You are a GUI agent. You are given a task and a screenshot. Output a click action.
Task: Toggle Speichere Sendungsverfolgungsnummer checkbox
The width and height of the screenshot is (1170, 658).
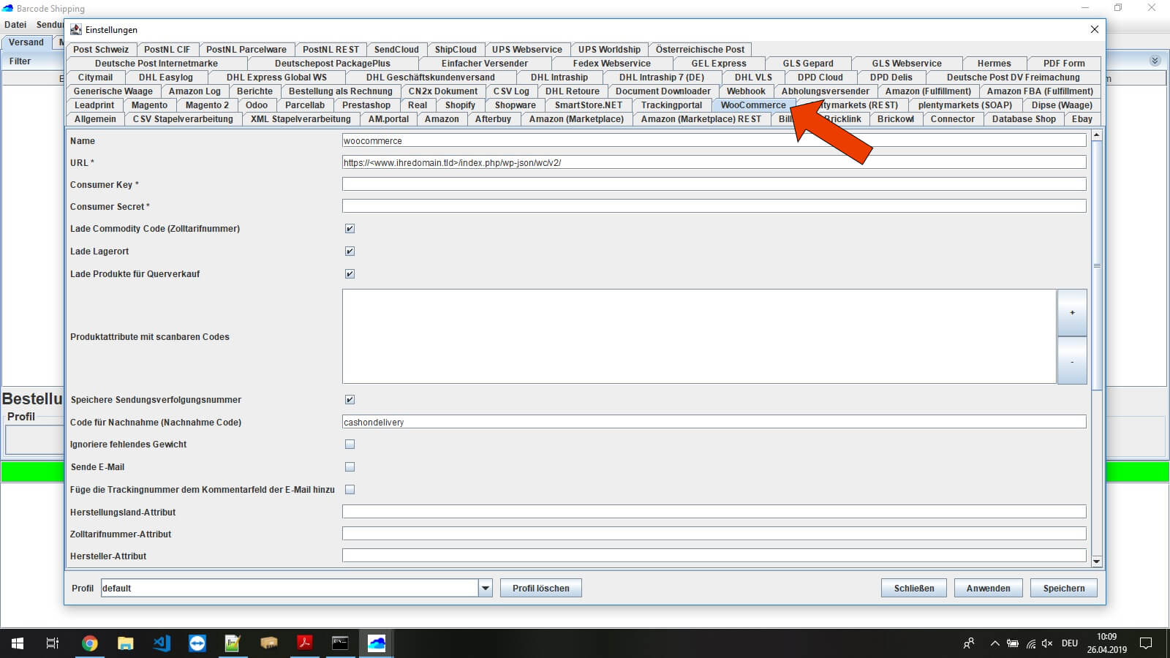(x=350, y=400)
